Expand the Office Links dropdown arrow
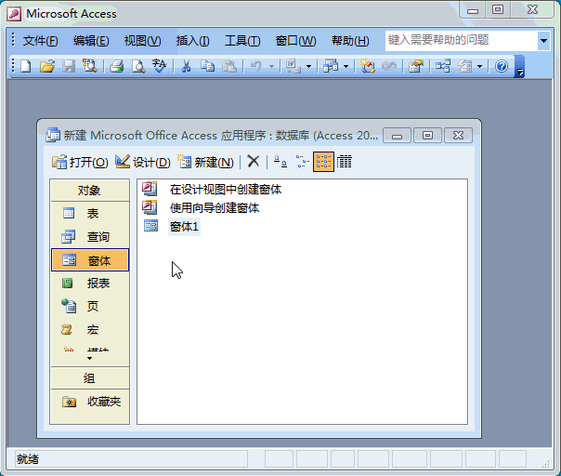The height and width of the screenshot is (476, 561). [x=308, y=67]
